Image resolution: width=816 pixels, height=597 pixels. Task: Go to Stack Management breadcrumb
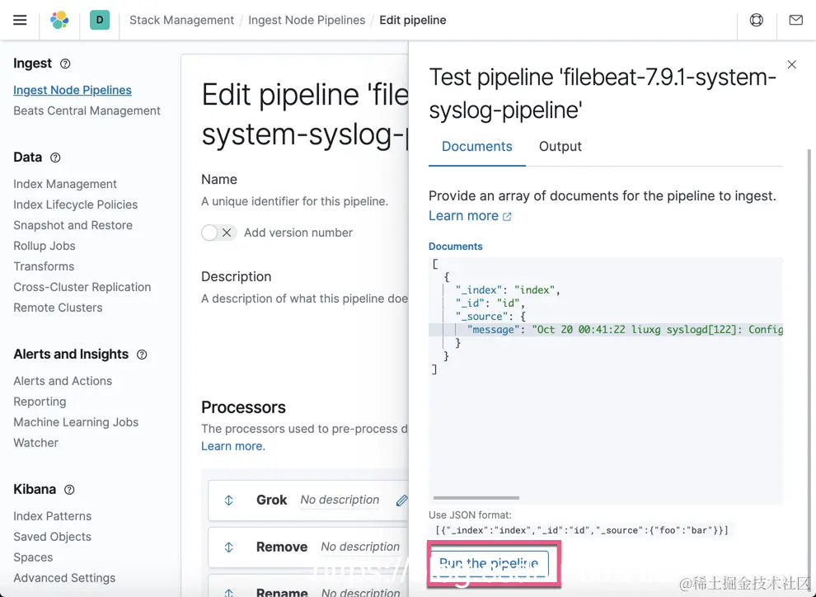[x=181, y=20]
